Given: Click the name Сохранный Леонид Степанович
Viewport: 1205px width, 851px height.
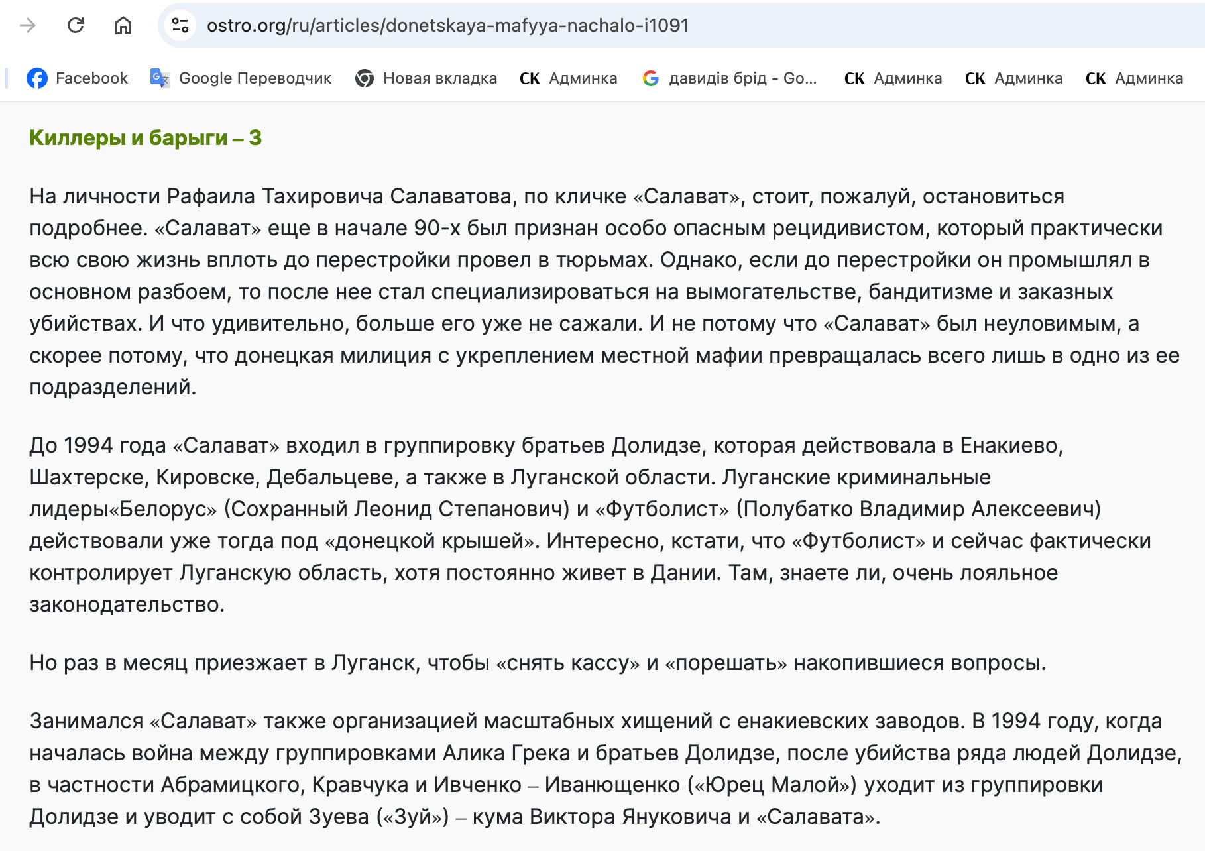Looking at the screenshot, I should (396, 509).
